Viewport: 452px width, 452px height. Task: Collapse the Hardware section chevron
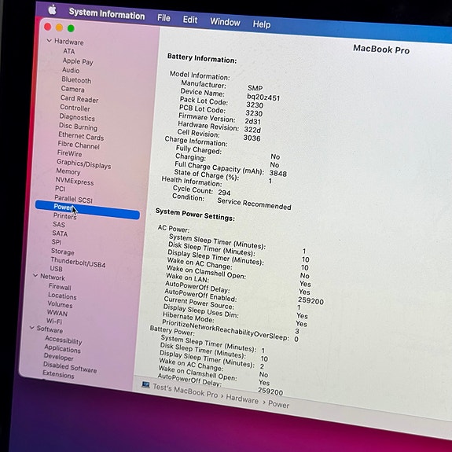(50, 41)
